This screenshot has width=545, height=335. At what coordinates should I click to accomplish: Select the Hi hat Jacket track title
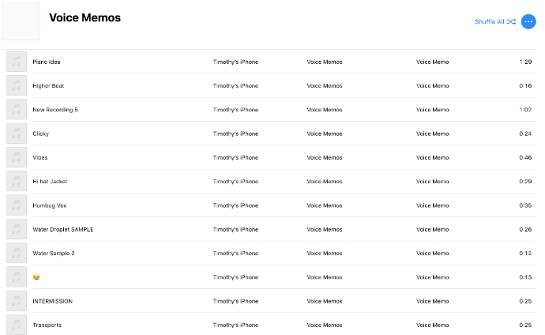50,182
